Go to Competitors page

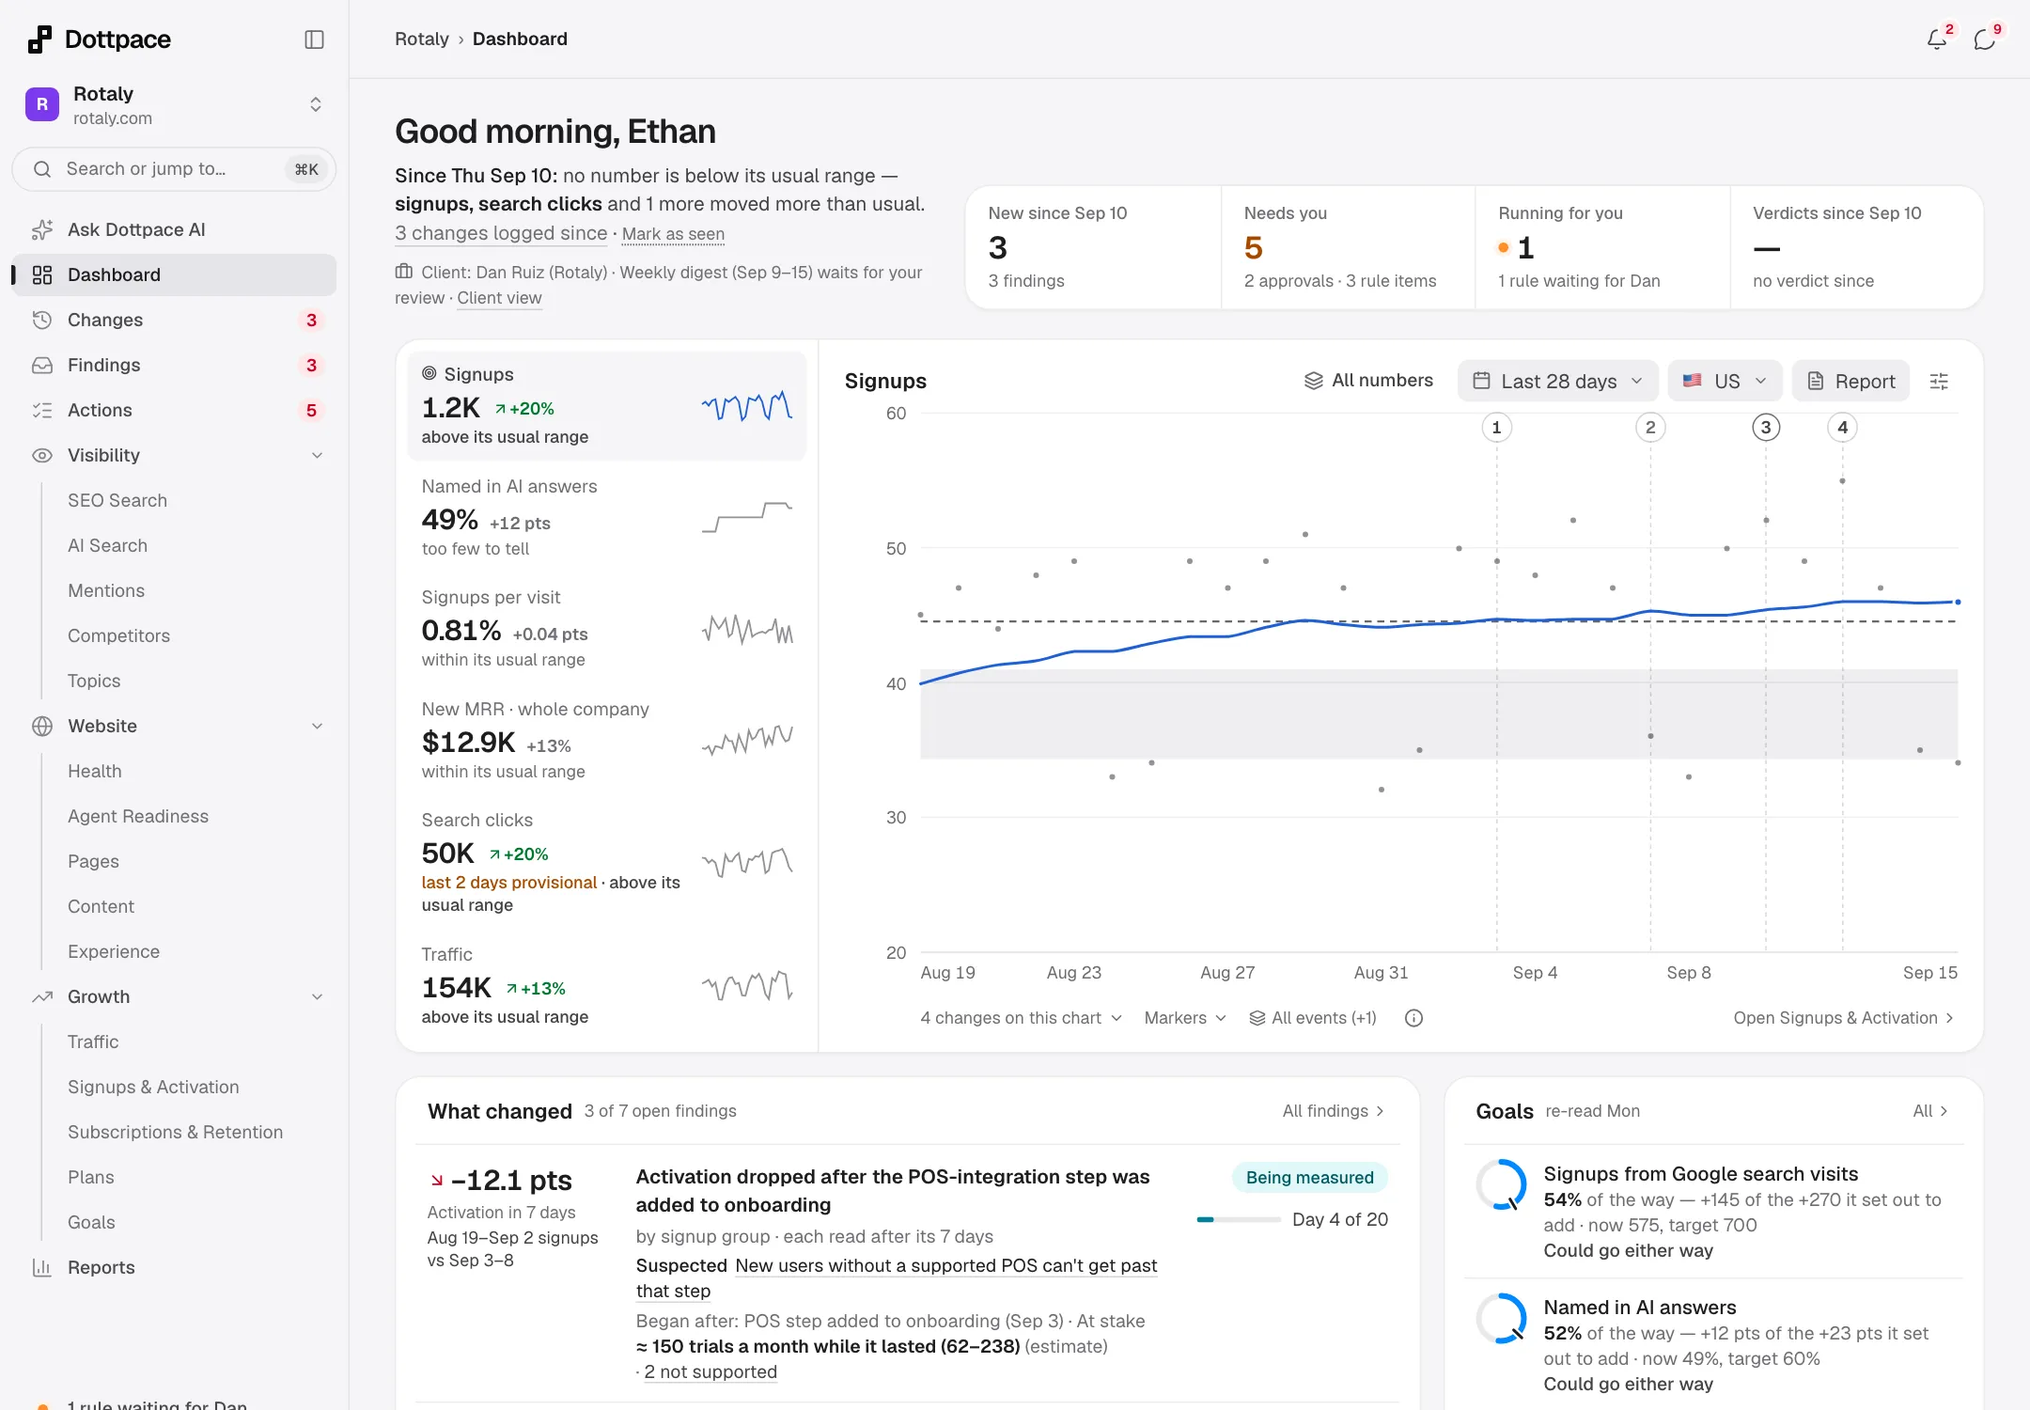click(118, 636)
